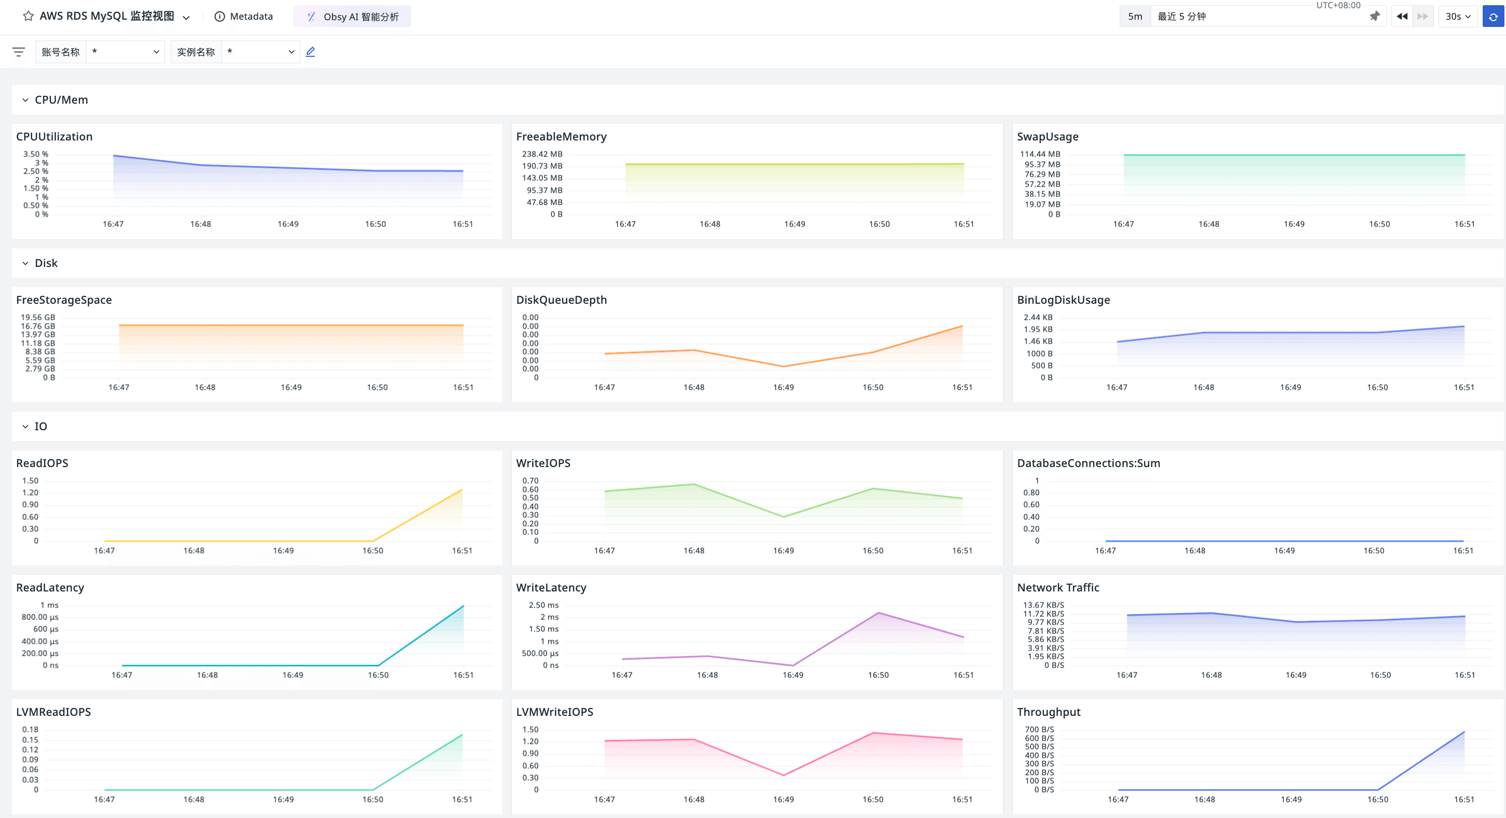Click the CPUUtilization chart panel title
Viewport: 1506px width, 818px height.
click(x=54, y=137)
